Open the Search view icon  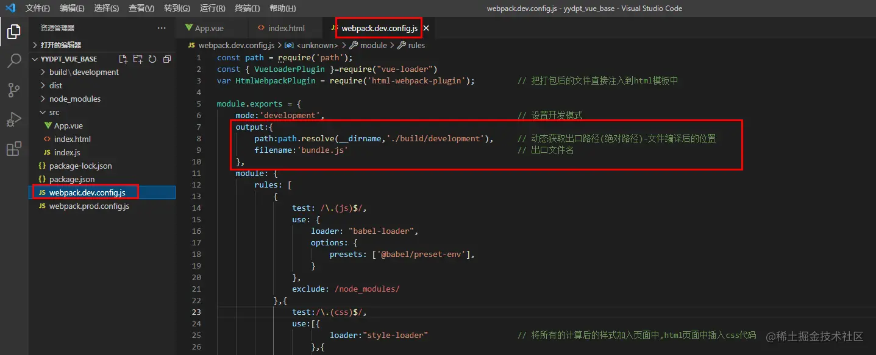pos(13,60)
